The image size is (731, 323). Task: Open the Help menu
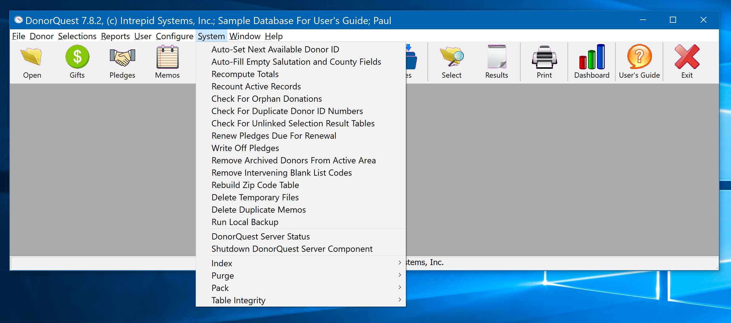274,36
